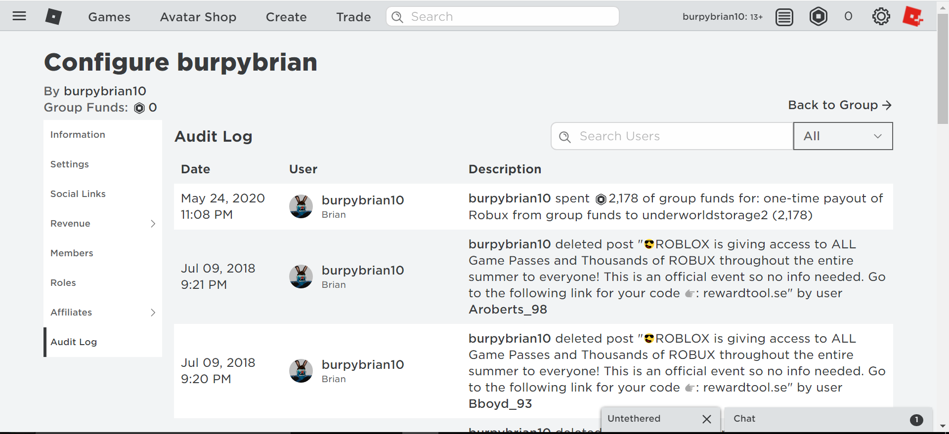The height and width of the screenshot is (434, 949).
Task: Open the Create page
Action: (x=286, y=17)
